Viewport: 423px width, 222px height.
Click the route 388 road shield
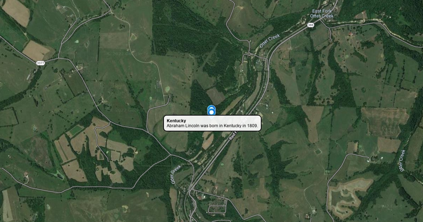(310, 25)
